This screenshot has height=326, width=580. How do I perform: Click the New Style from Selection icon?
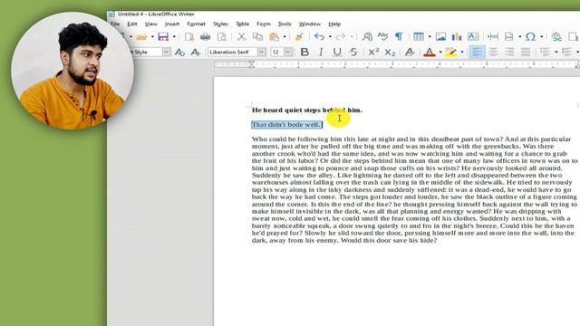click(196, 53)
